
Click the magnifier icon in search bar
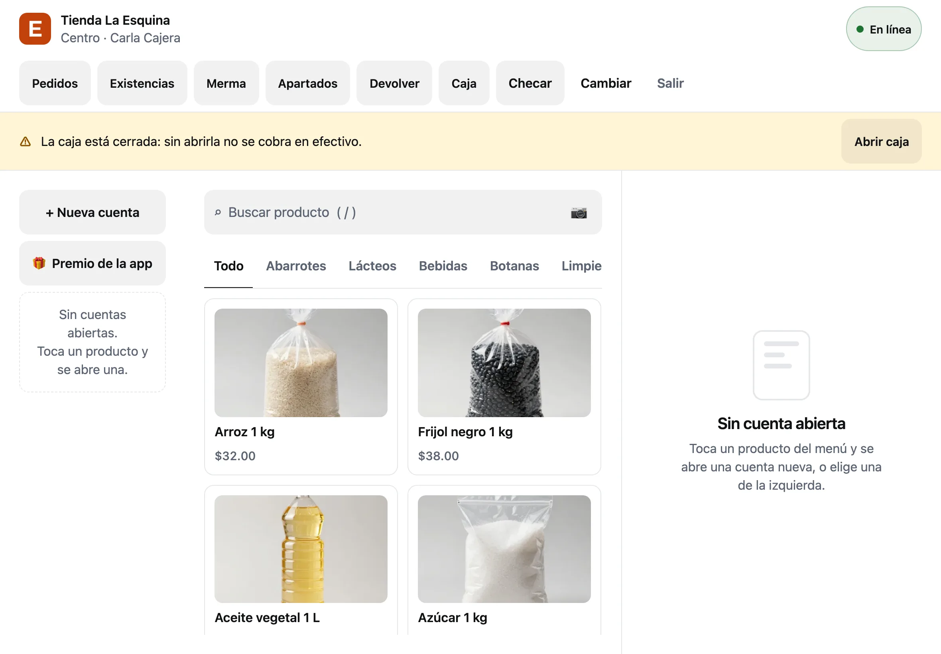coord(218,212)
